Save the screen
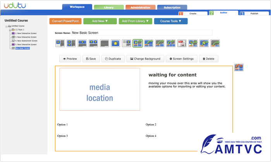 tap(91, 59)
